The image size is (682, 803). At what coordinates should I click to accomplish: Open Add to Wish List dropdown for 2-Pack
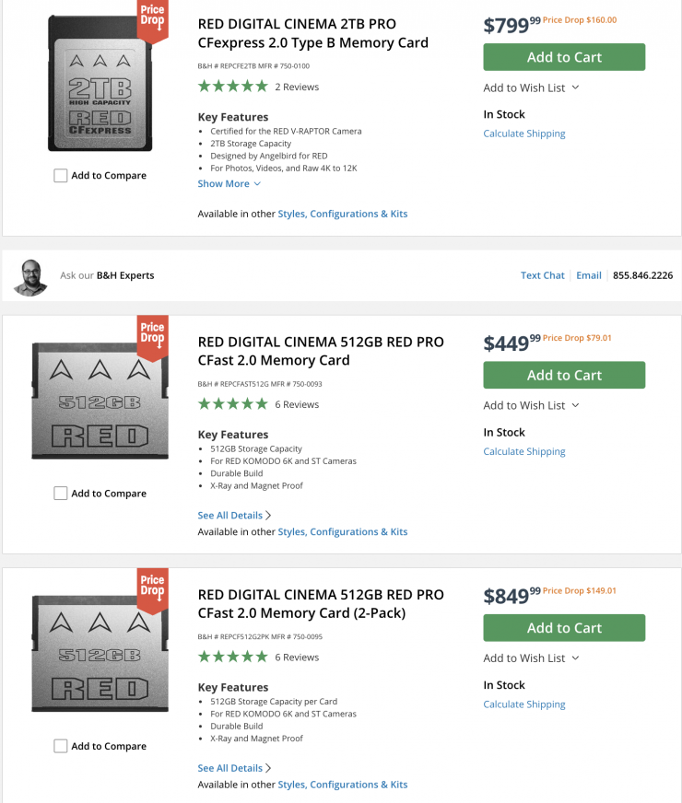(x=532, y=658)
